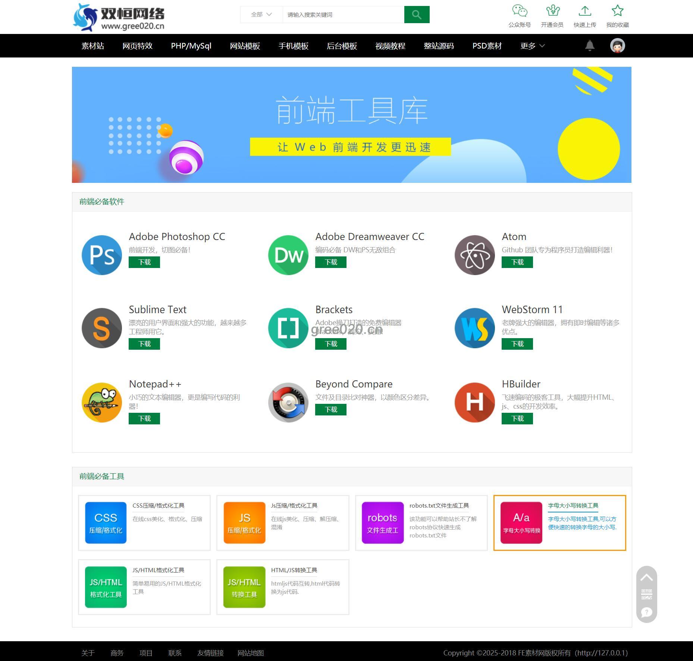This screenshot has width=693, height=661.
Task: Click the 开通会员 crown icon
Action: click(552, 11)
